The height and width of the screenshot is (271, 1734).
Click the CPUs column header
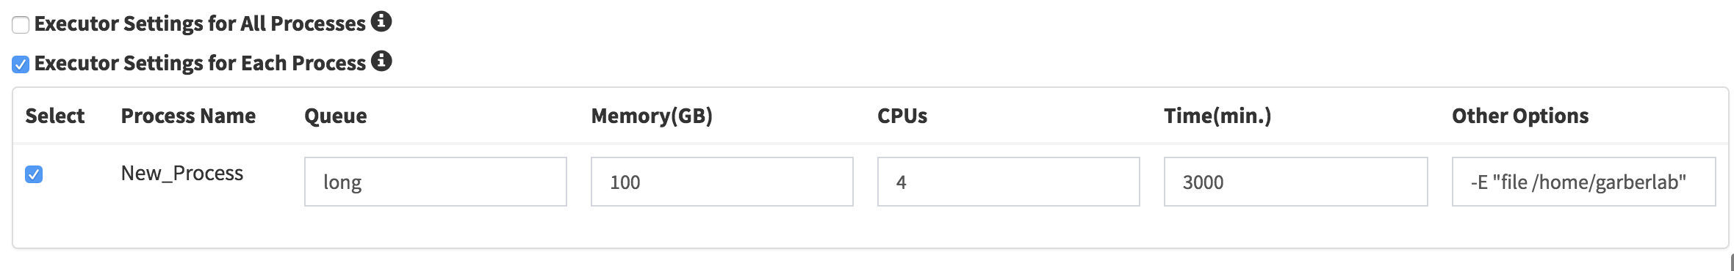click(902, 116)
